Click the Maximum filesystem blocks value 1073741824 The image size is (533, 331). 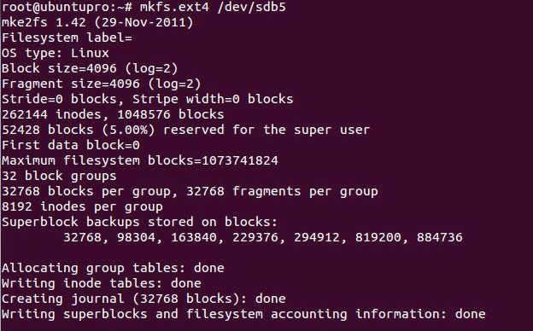click(x=240, y=160)
